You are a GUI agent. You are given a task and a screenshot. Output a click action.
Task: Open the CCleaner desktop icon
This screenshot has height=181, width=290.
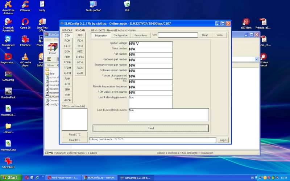click(25, 4)
